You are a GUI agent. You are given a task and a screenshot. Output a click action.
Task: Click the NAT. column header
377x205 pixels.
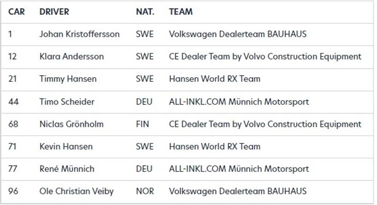[145, 11]
